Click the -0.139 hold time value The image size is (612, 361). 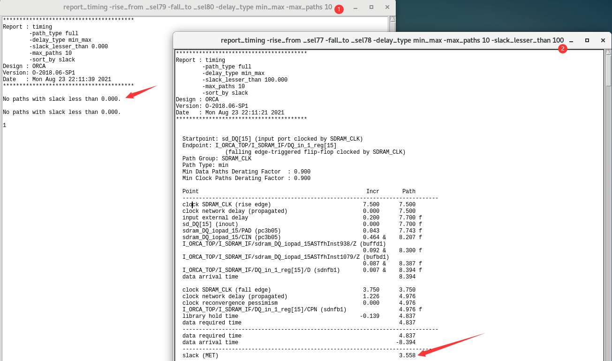[x=370, y=316]
